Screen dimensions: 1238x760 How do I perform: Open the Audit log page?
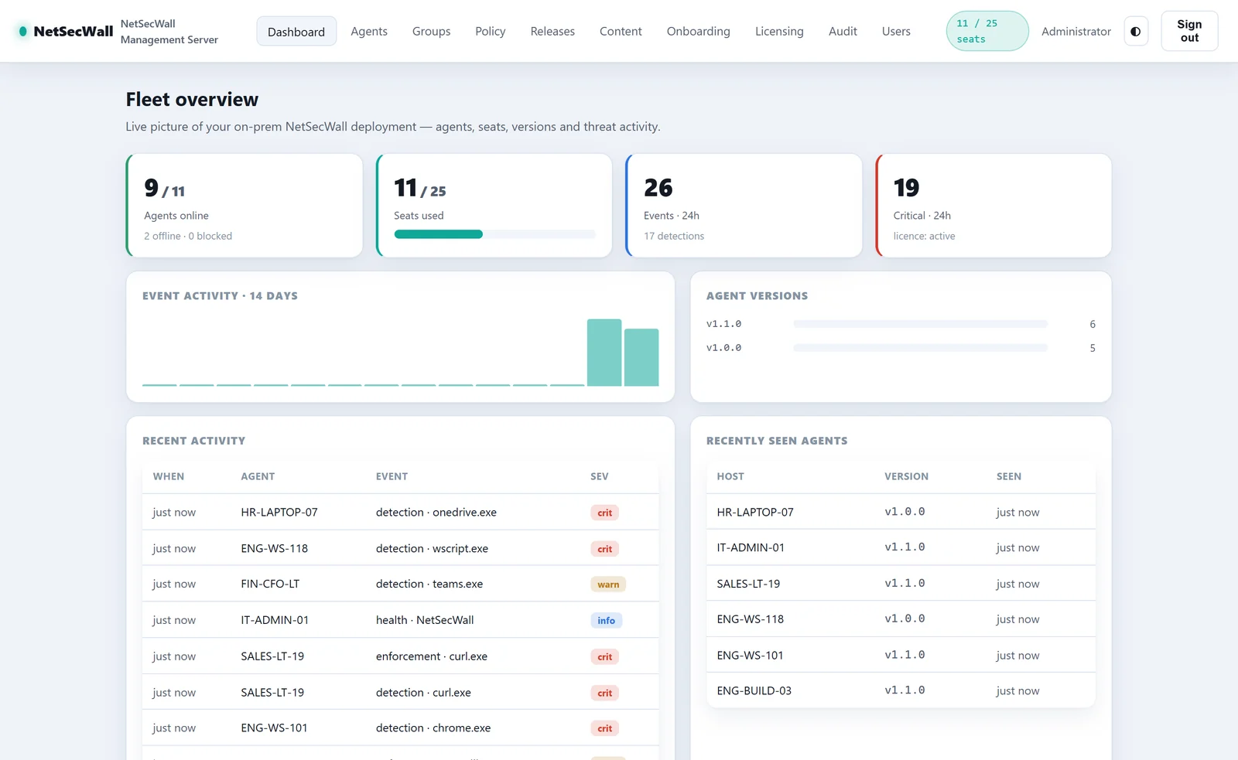pos(843,32)
